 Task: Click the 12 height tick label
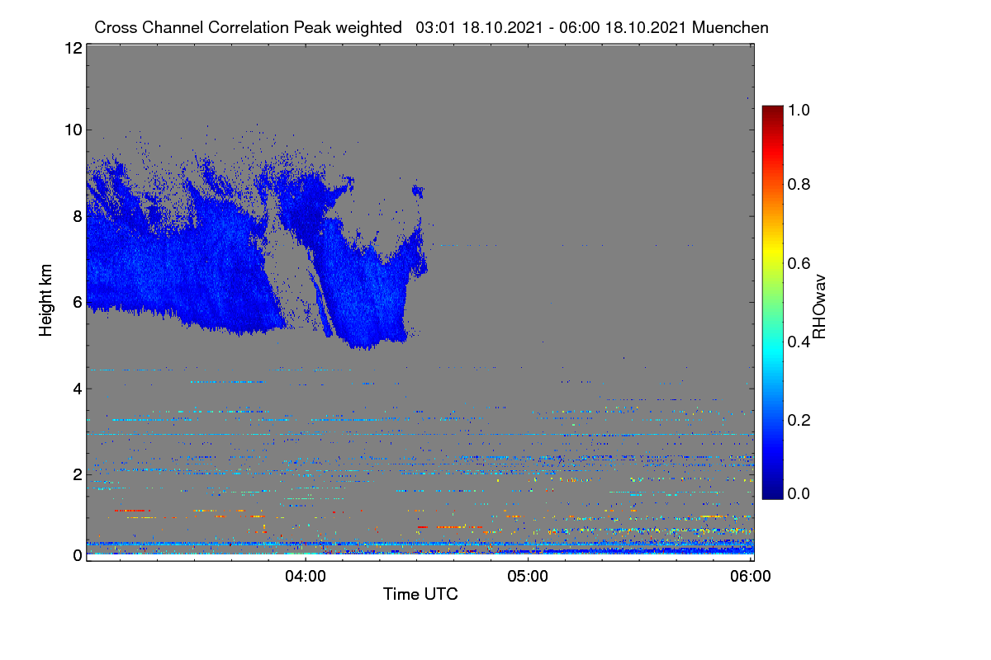pyautogui.click(x=73, y=48)
